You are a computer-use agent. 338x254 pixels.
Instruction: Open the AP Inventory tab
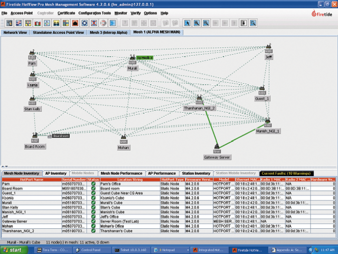[x=56, y=173]
